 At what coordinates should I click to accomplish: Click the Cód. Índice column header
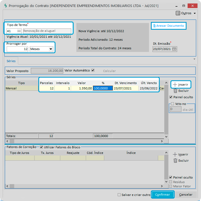click(x=95, y=153)
